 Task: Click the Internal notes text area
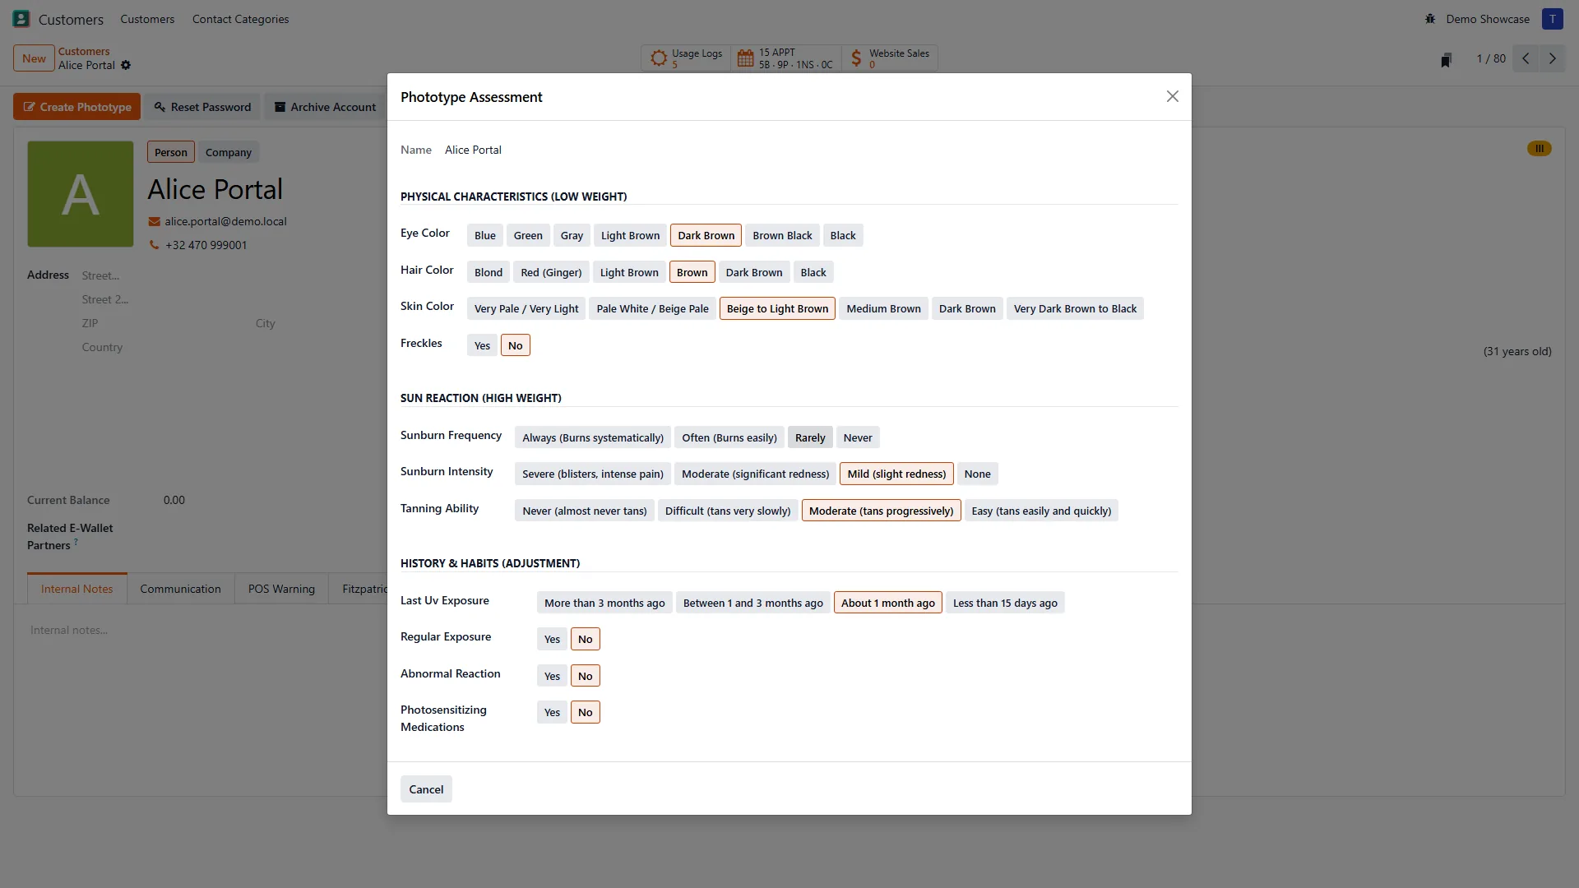click(206, 631)
